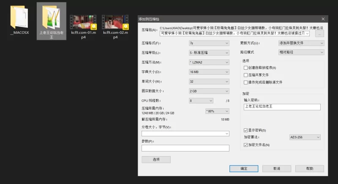The width and height of the screenshot is (338, 184).
Task: Open the 固实数据大小 dropdown showing 2 GB
Action: coord(209,91)
